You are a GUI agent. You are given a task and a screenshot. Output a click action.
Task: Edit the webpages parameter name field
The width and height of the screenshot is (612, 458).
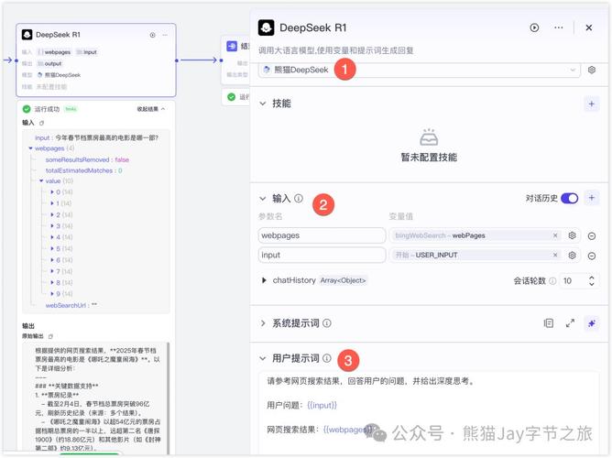322,235
